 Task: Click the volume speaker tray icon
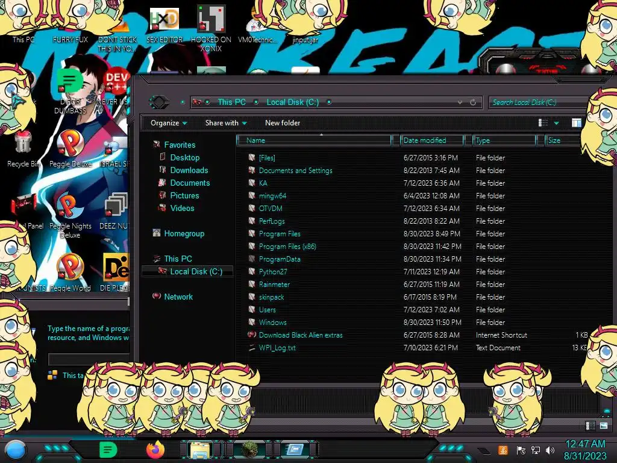pyautogui.click(x=550, y=450)
